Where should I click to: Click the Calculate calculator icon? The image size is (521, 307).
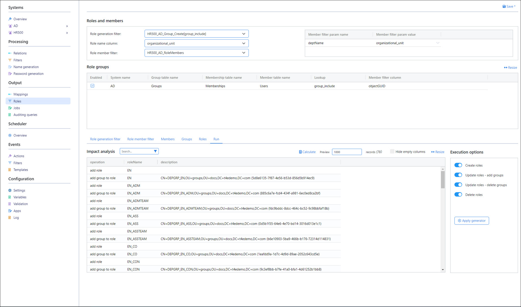click(300, 152)
